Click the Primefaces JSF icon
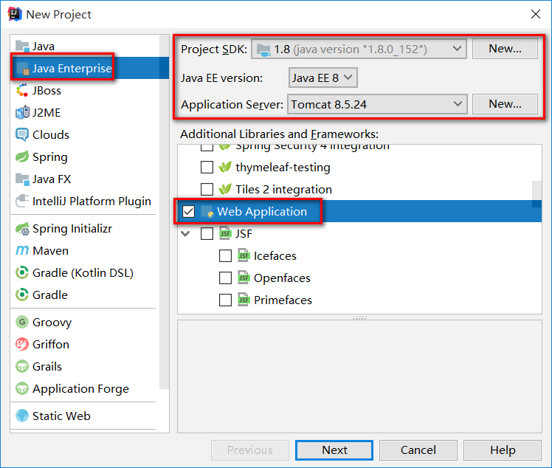The width and height of the screenshot is (552, 468). click(x=244, y=300)
